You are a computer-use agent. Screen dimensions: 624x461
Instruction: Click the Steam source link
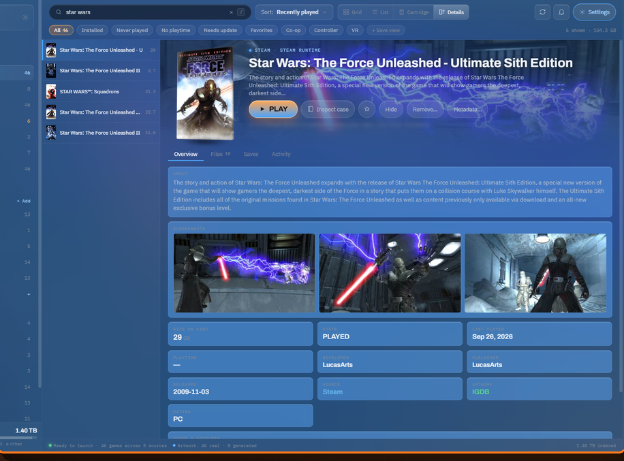pos(332,392)
